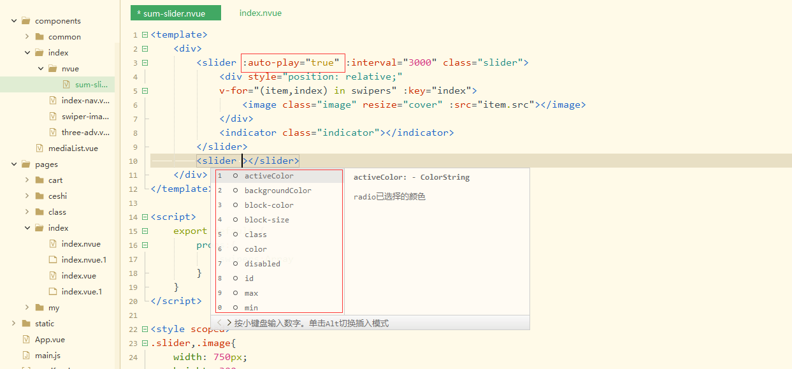Fold the script block at line 14
This screenshot has width=792, height=369.
(x=145, y=217)
